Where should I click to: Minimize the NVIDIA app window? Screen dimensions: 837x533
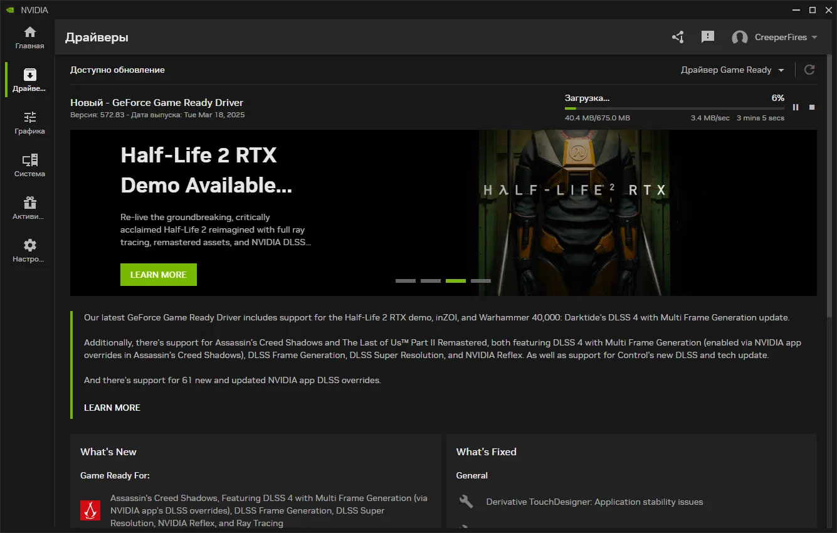[x=796, y=9]
